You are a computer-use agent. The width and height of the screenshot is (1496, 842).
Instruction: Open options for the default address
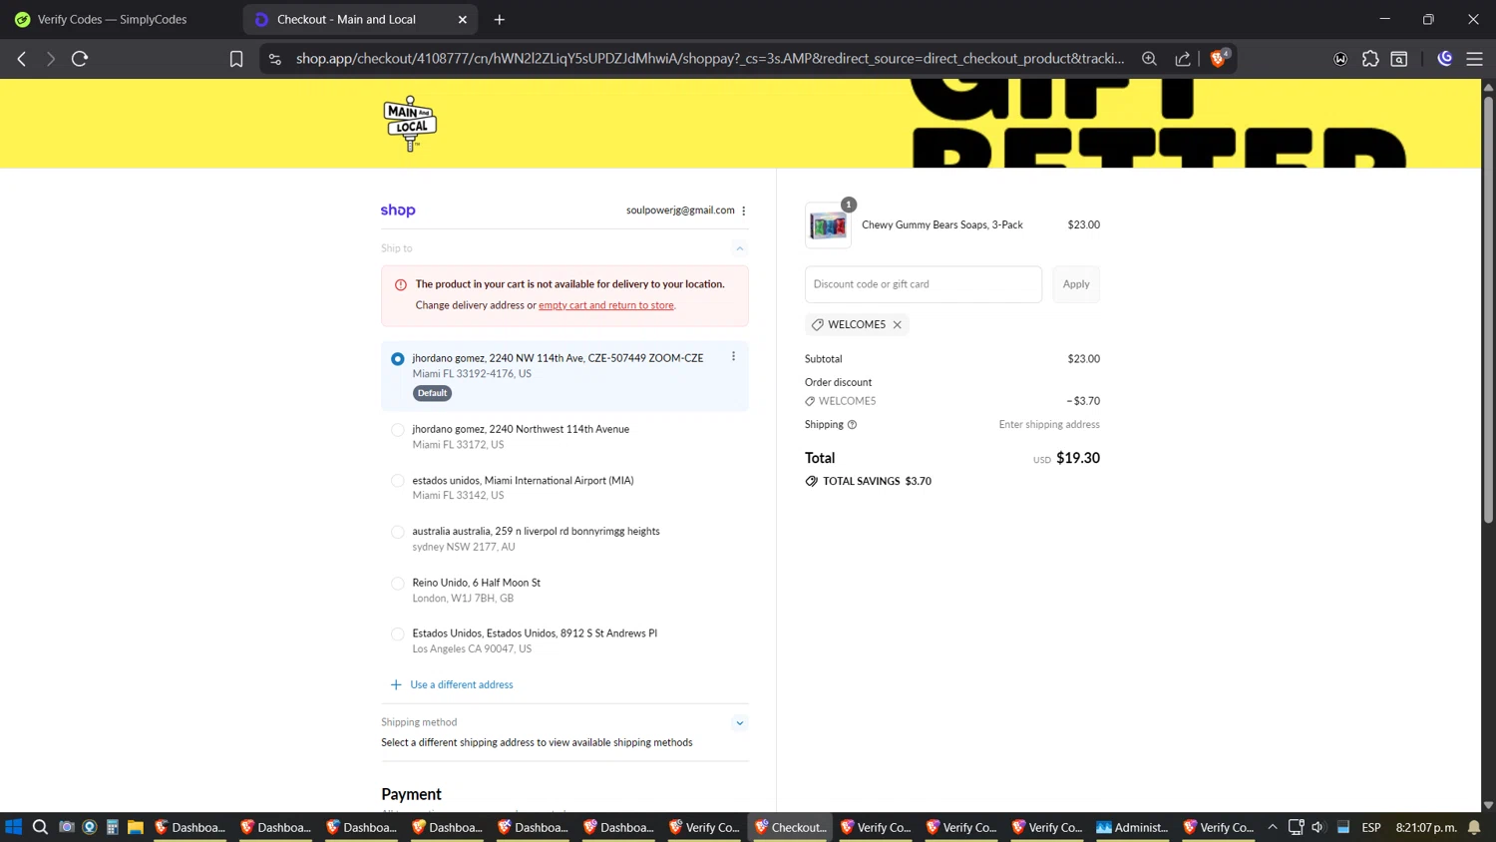click(733, 357)
